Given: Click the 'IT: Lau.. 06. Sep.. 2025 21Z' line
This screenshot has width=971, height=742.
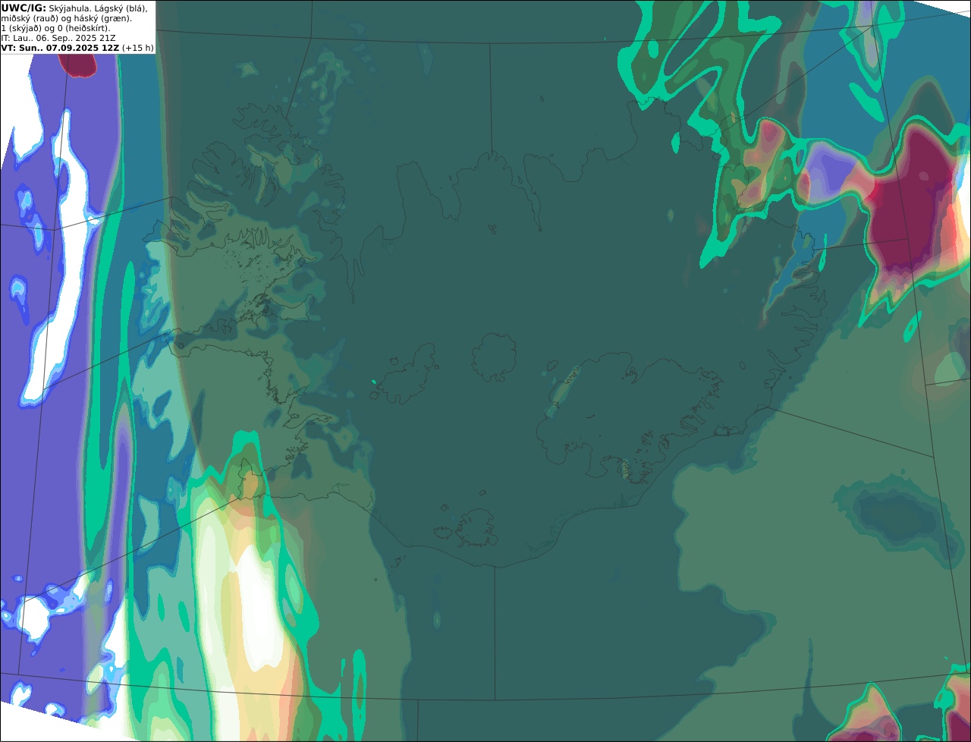Looking at the screenshot, I should [x=58, y=38].
